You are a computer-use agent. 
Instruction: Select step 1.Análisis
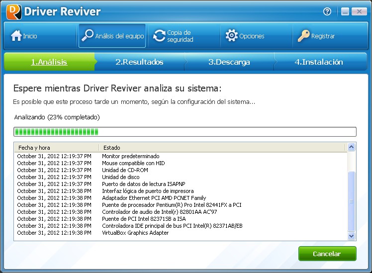(x=49, y=62)
